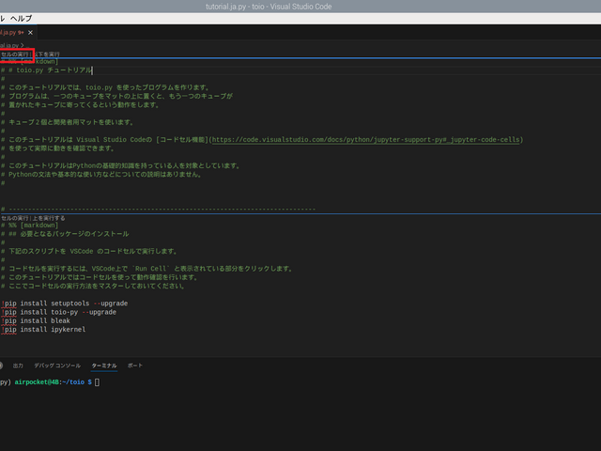
Task: Place cursor on pip install ipykernel line
Action: [x=43, y=330]
